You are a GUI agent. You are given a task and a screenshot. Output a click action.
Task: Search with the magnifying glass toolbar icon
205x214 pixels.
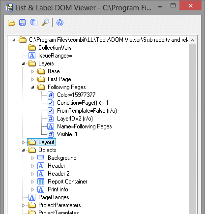point(45,23)
